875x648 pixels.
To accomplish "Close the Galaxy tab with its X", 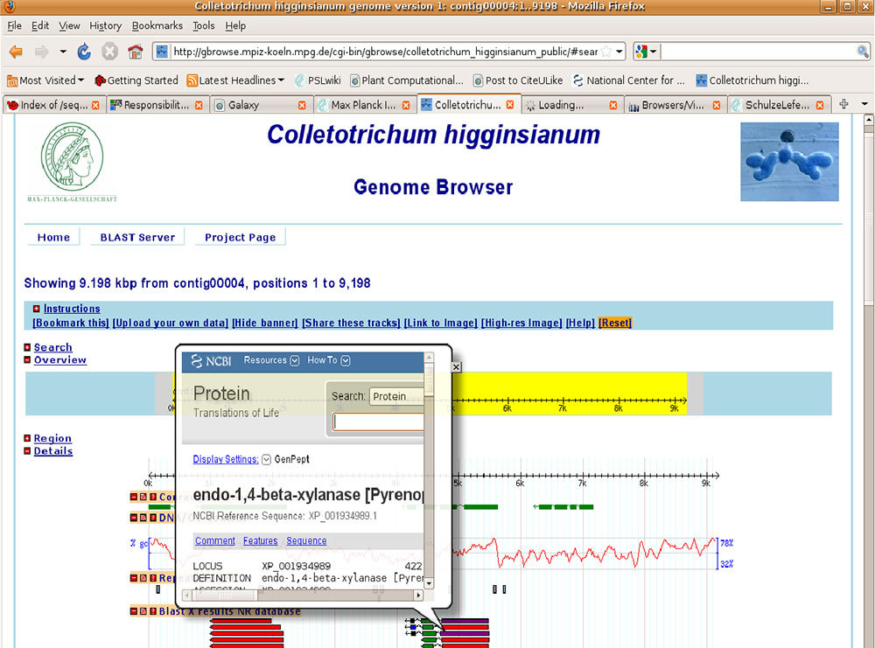I will click(x=302, y=105).
